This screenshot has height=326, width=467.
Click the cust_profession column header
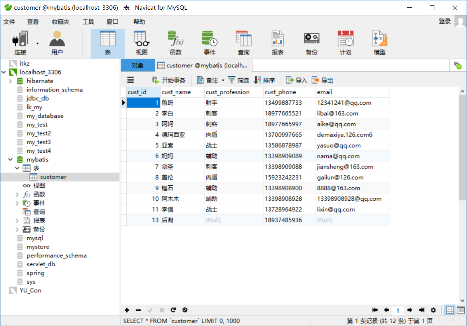[233, 92]
